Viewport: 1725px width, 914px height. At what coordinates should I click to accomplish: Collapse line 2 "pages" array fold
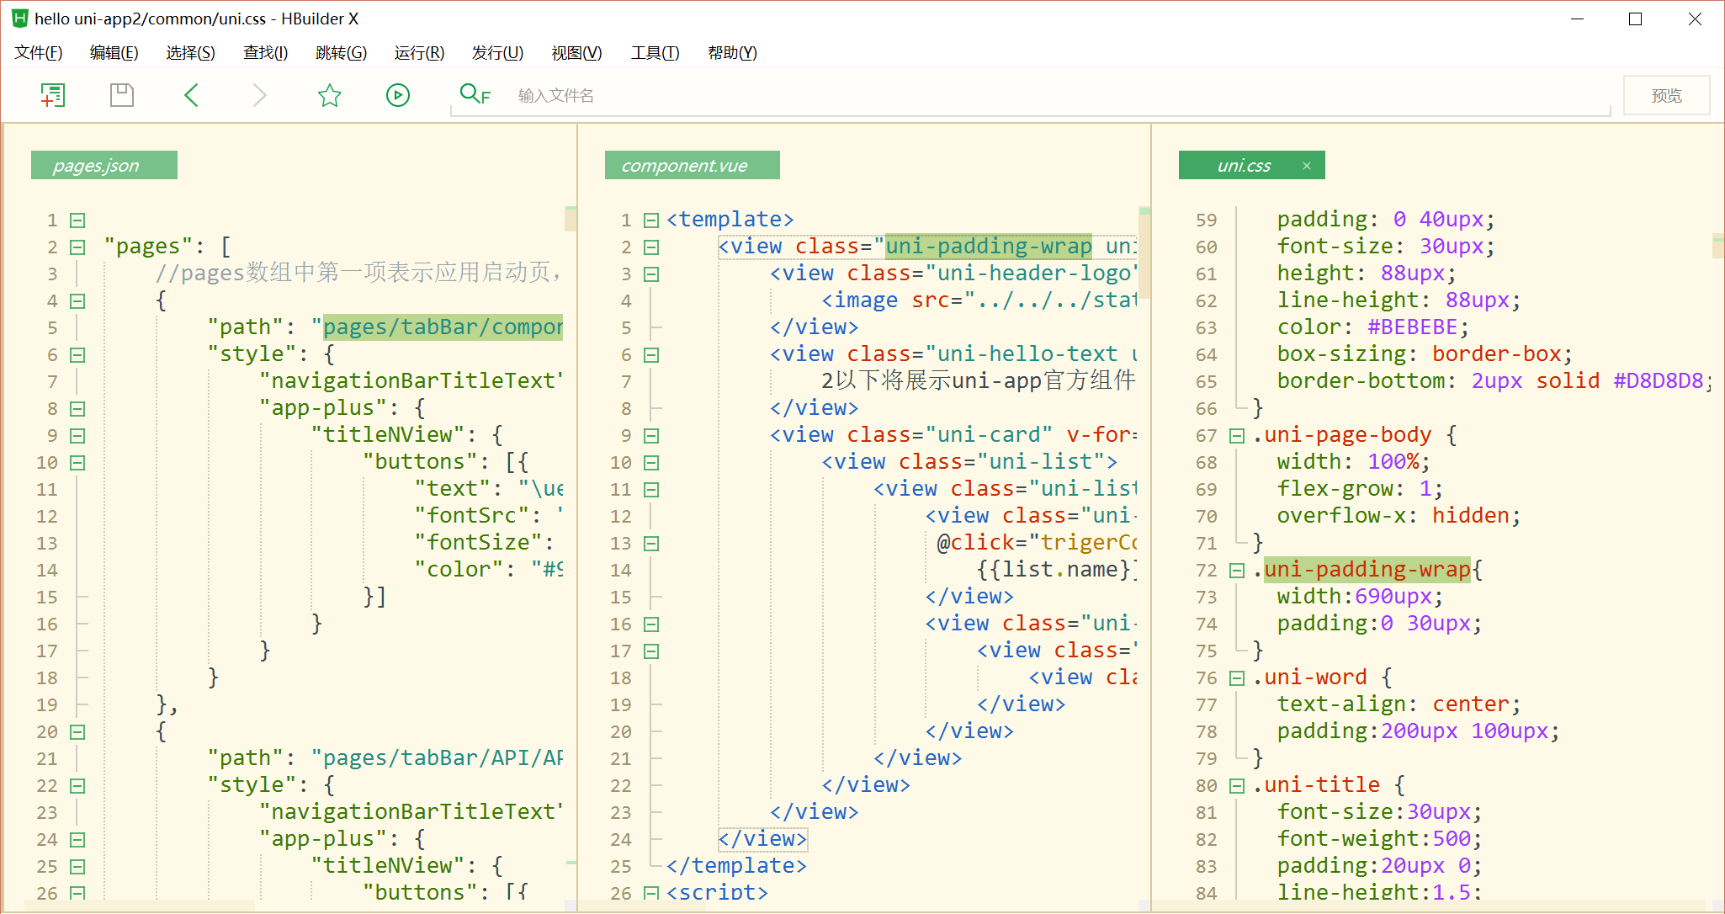pos(77,247)
